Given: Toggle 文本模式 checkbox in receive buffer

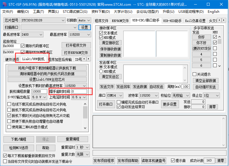Looking at the screenshot, I should 101,33.
